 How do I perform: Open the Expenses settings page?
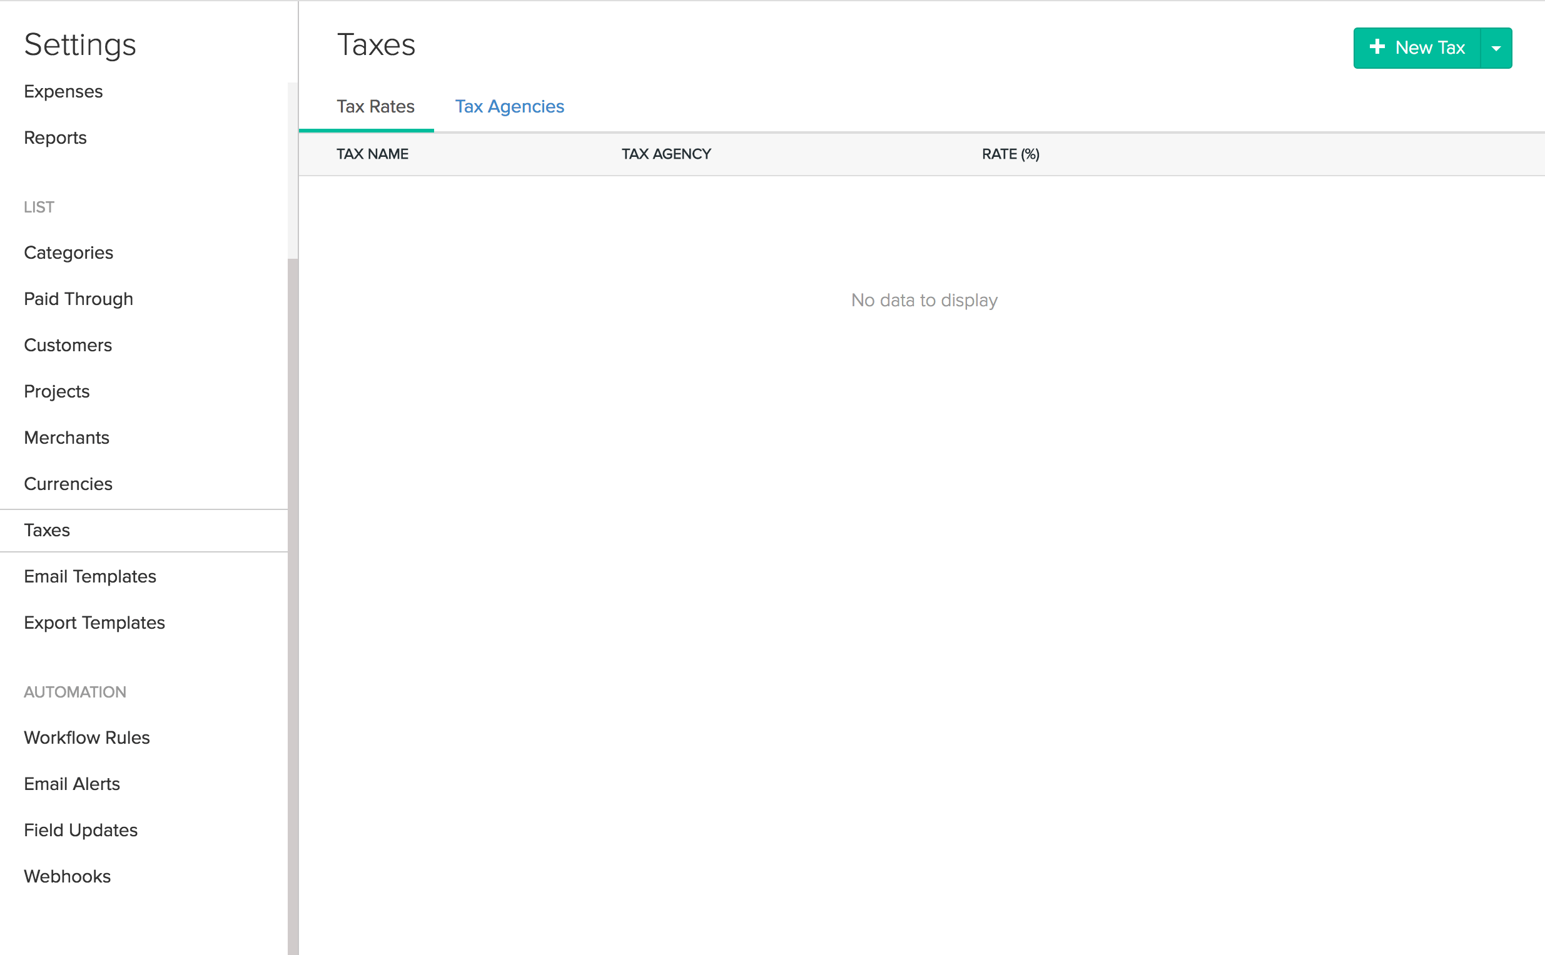click(x=63, y=91)
